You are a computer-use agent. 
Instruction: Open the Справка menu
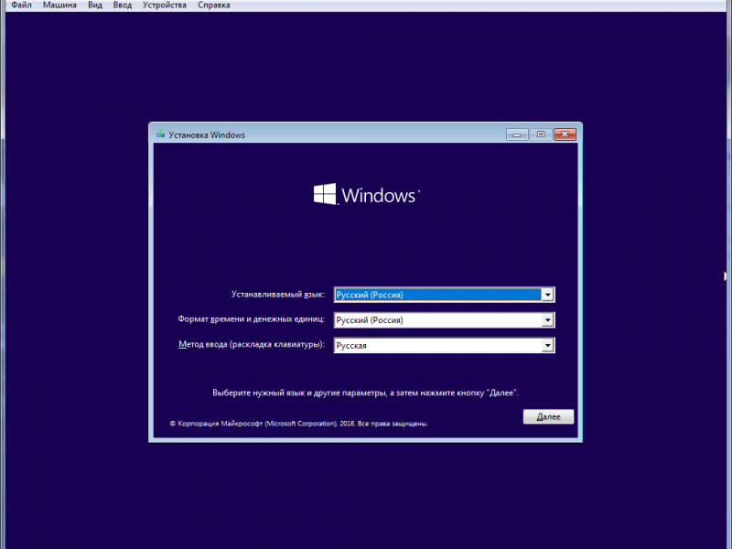tap(214, 5)
